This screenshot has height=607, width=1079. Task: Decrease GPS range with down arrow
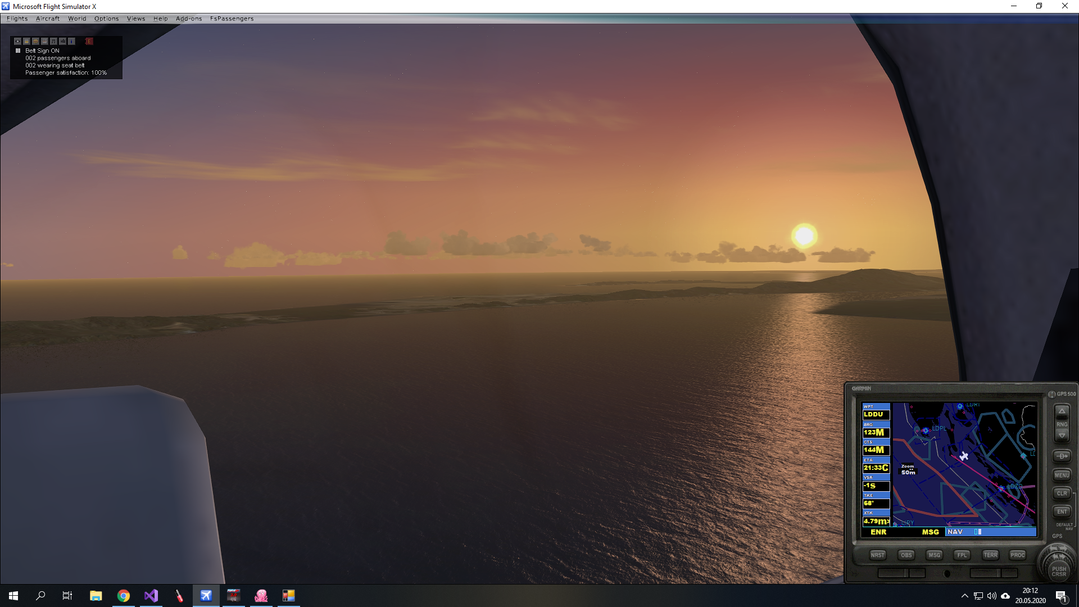pos(1062,436)
